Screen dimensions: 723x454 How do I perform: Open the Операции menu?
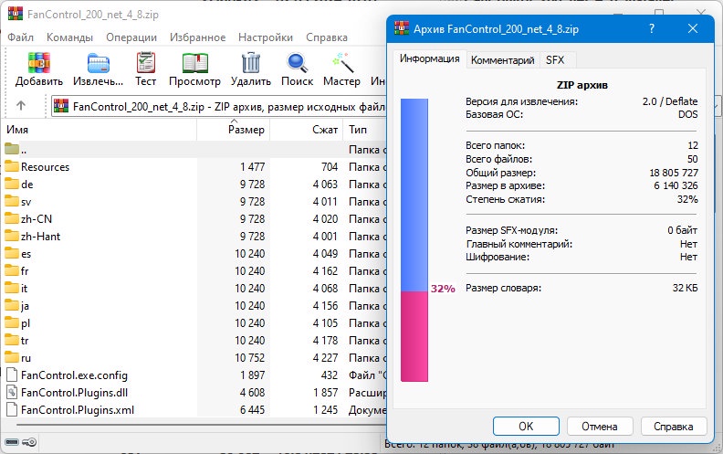click(x=131, y=37)
